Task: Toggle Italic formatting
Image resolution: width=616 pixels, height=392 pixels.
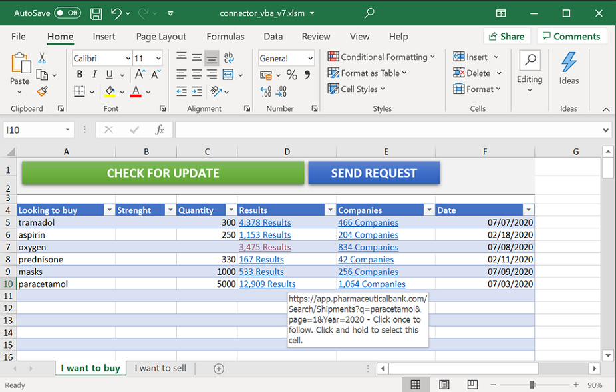Action: 94,75
